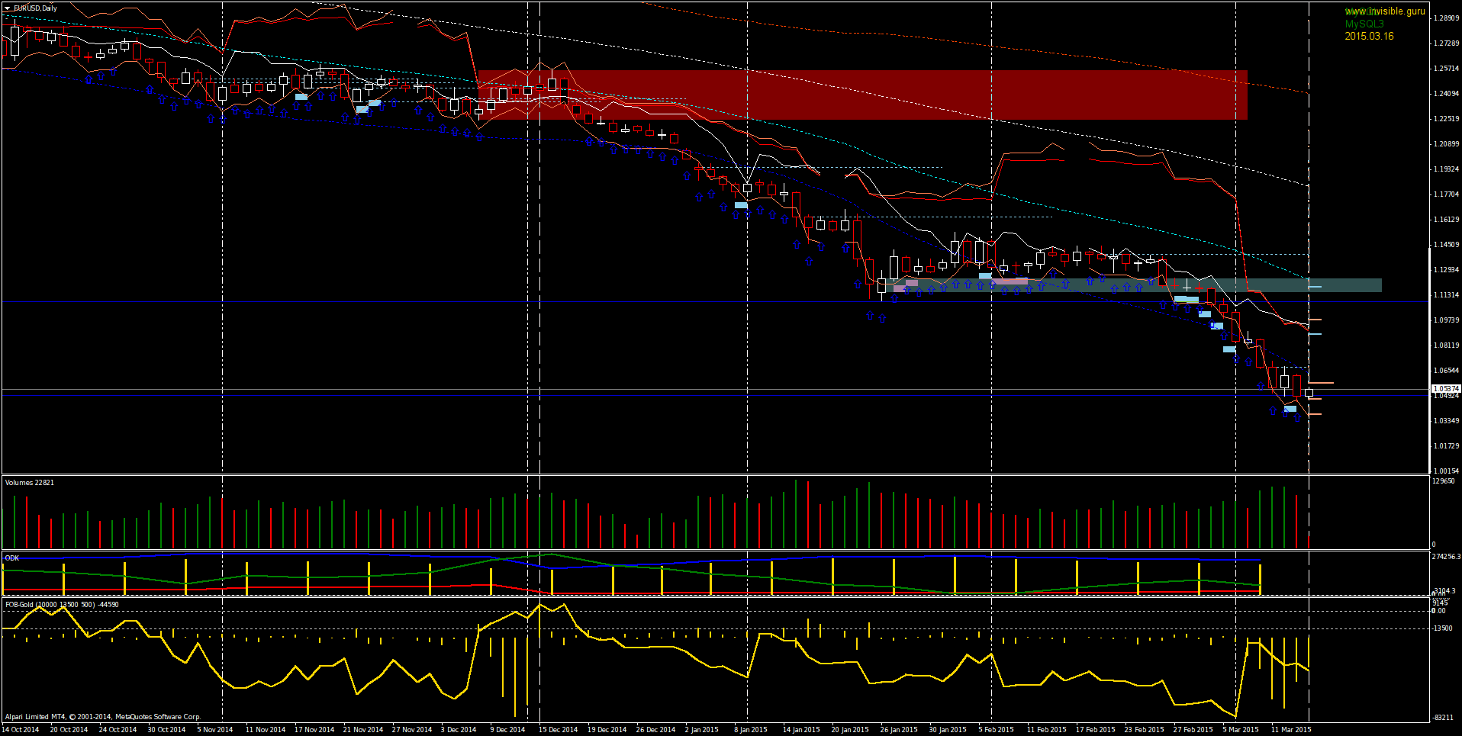Click the 9 Dec 2014 date label
This screenshot has width=1462, height=736.
point(507,730)
